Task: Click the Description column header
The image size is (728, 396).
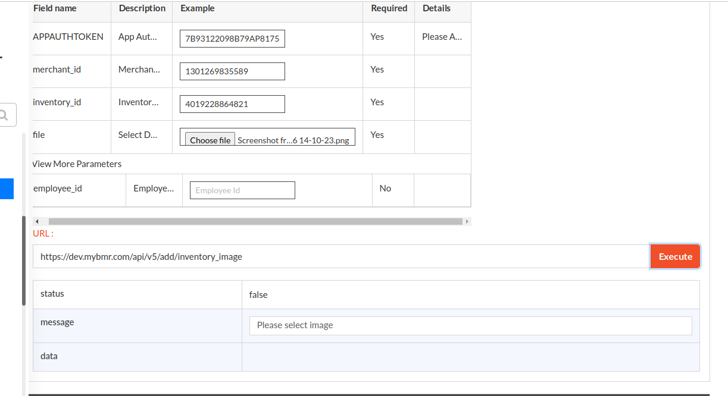Action: pyautogui.click(x=142, y=8)
